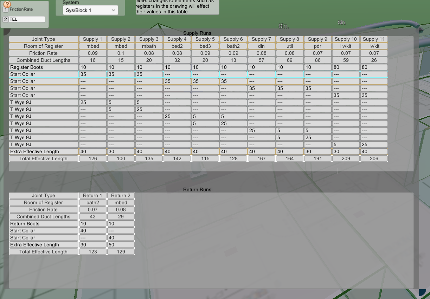Select the Supply Runs section header
Screen dimensions: 430x299
(197, 33)
